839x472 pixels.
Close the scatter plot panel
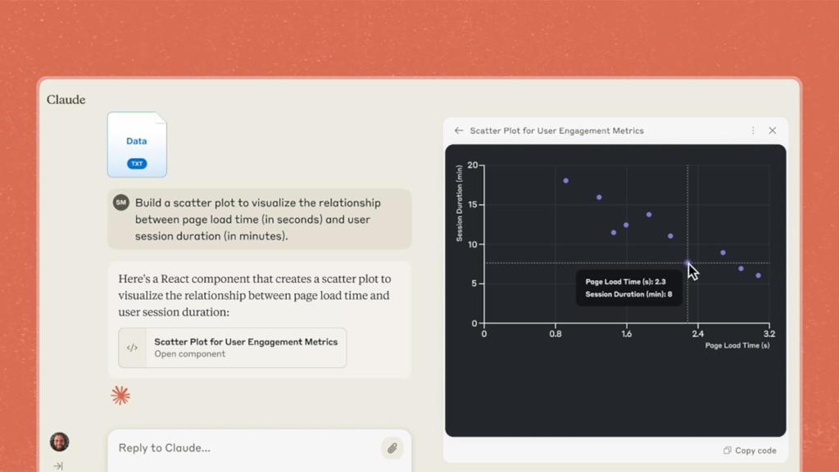click(x=772, y=130)
